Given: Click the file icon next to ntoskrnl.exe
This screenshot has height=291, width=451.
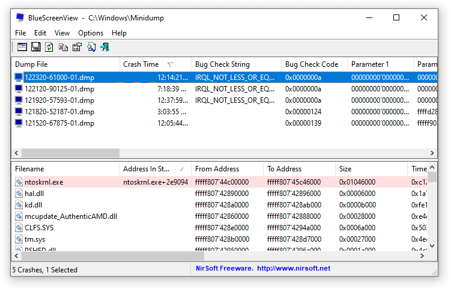Looking at the screenshot, I should coord(19,182).
